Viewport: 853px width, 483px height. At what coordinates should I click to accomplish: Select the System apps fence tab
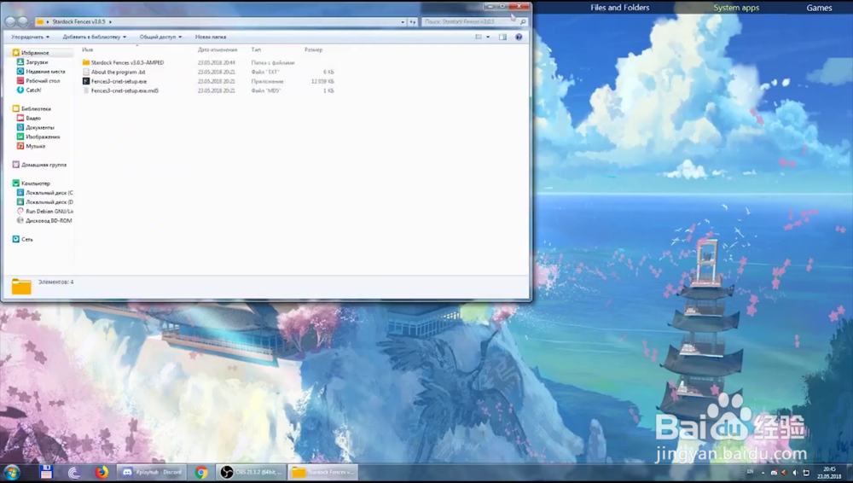[736, 8]
